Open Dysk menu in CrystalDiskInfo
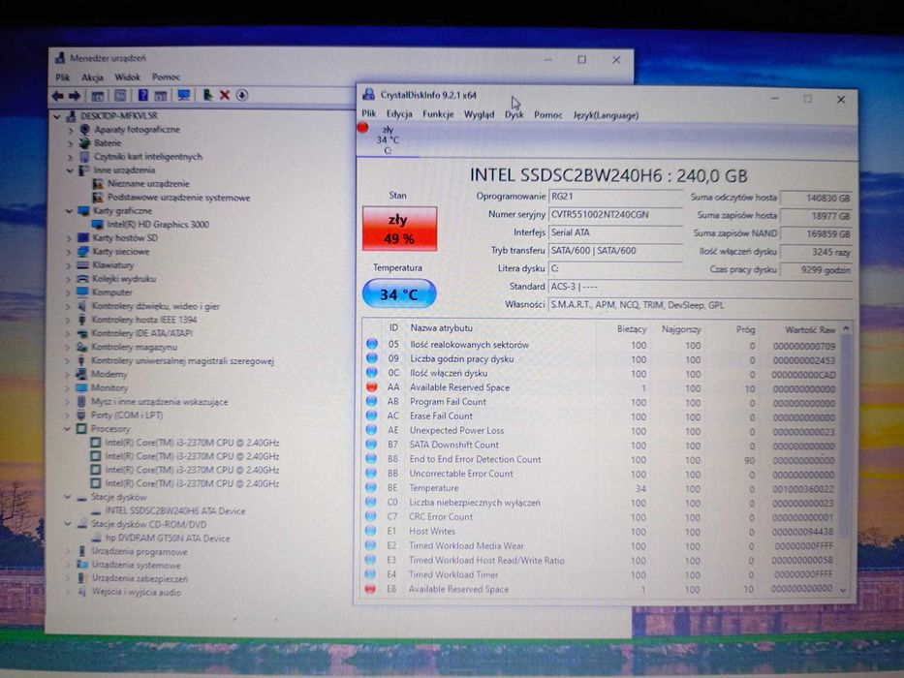904x678 pixels. 514,114
